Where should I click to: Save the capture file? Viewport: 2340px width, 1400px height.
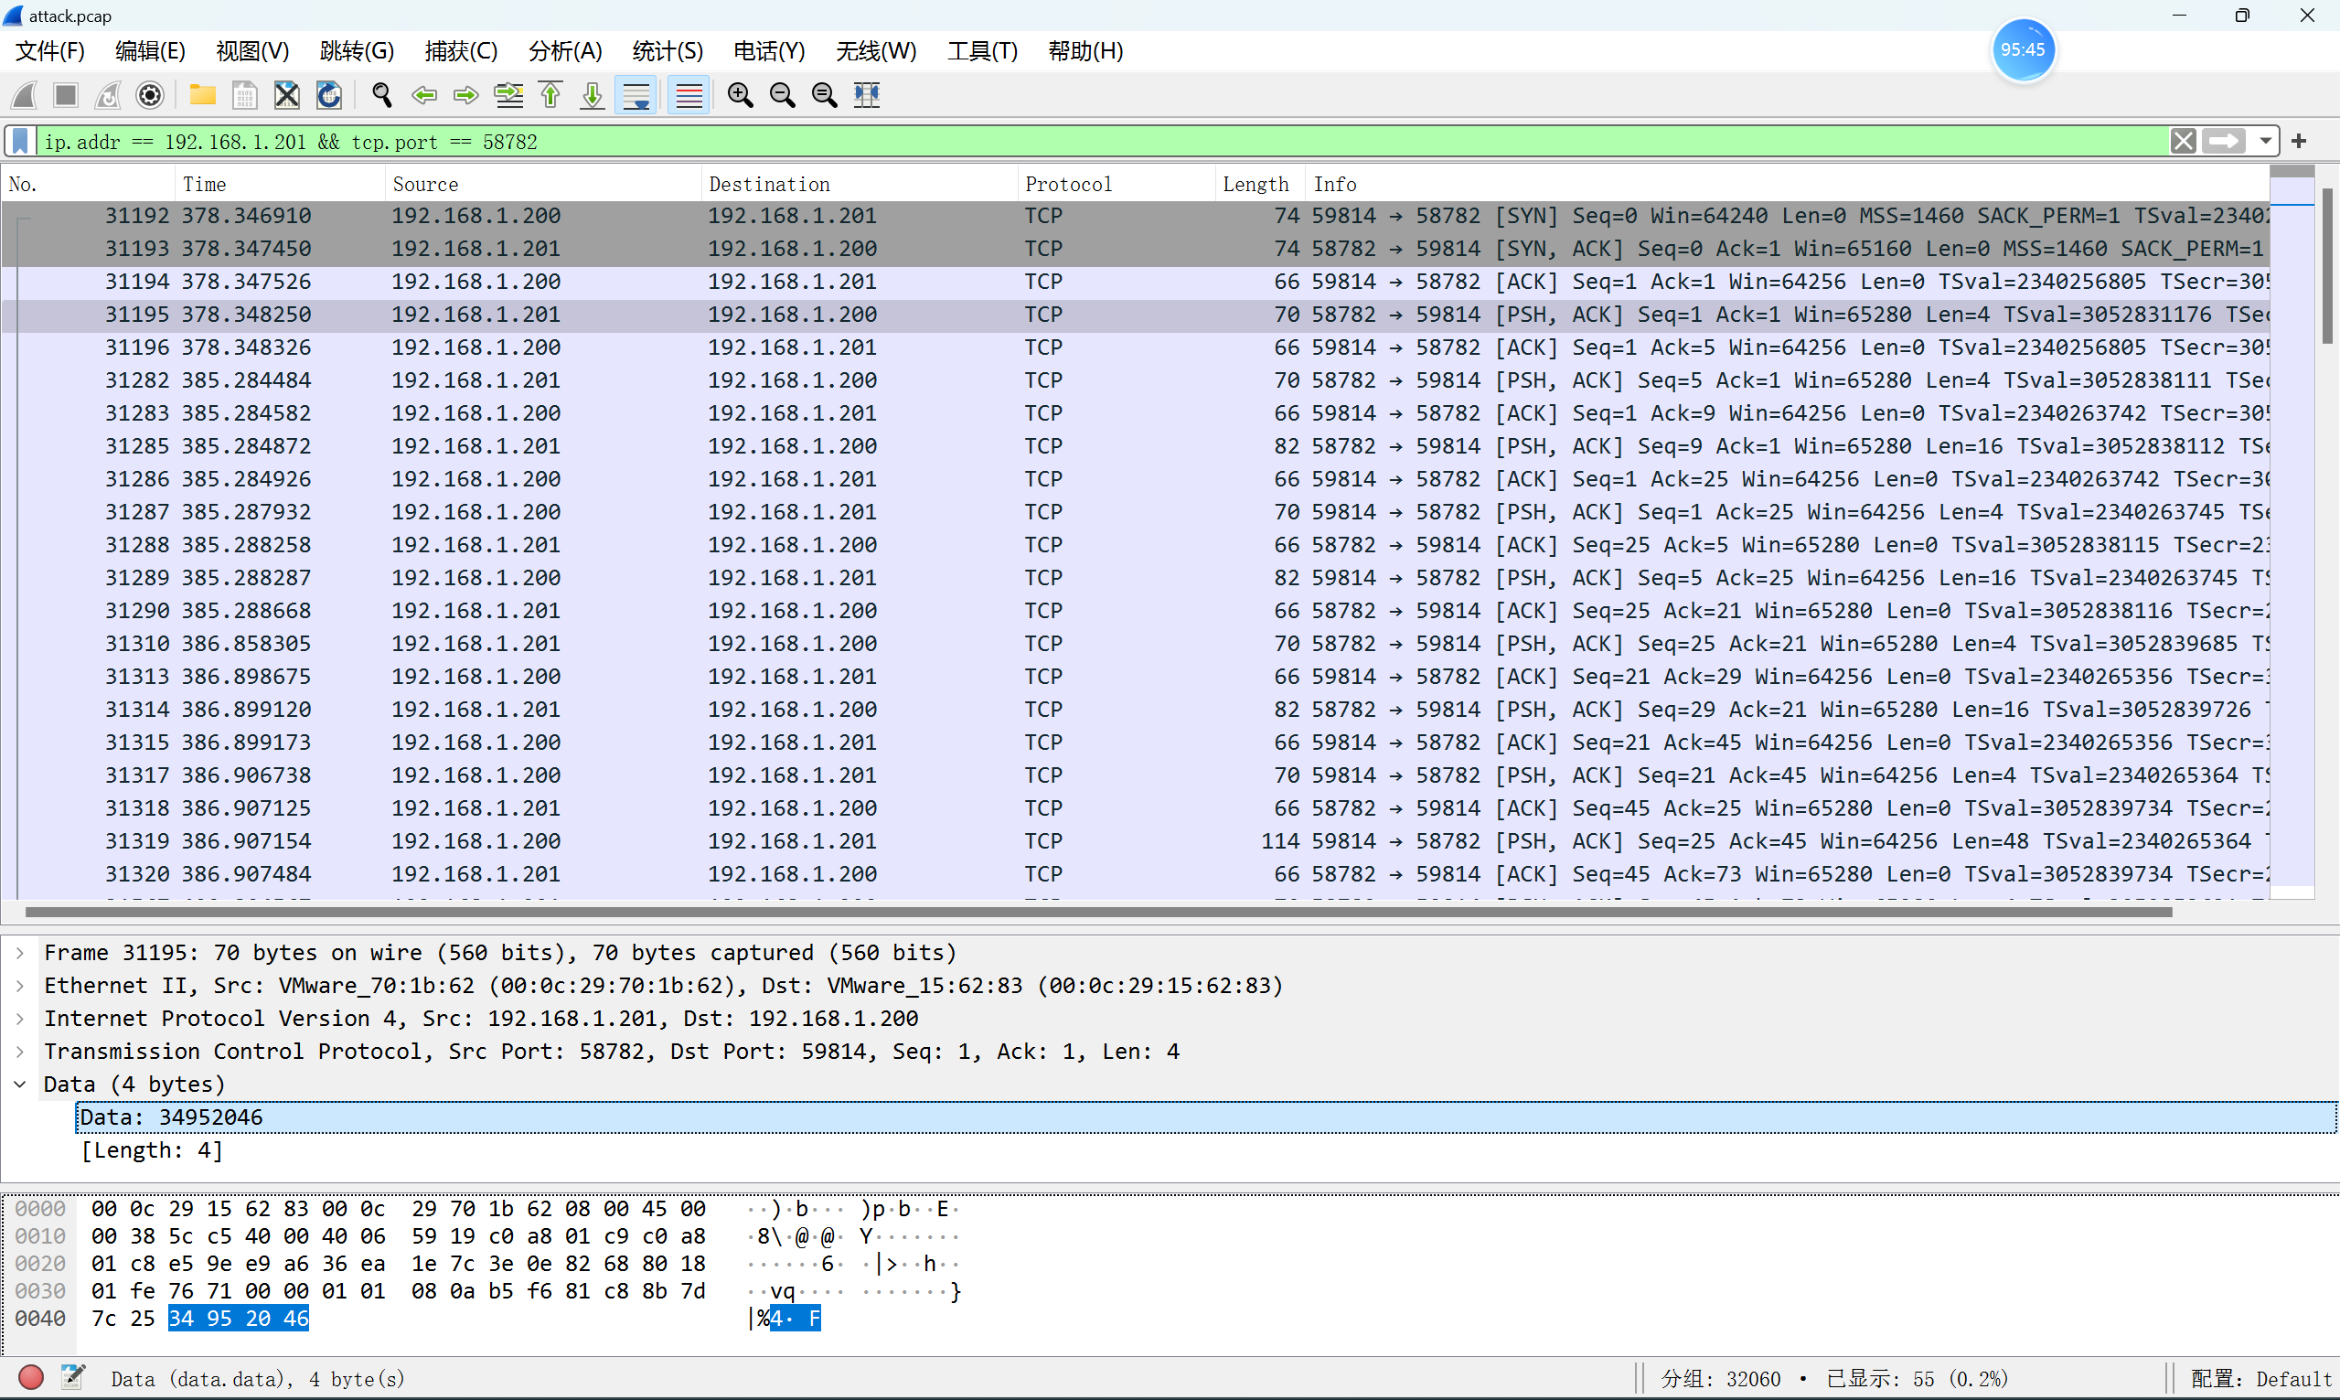(245, 95)
